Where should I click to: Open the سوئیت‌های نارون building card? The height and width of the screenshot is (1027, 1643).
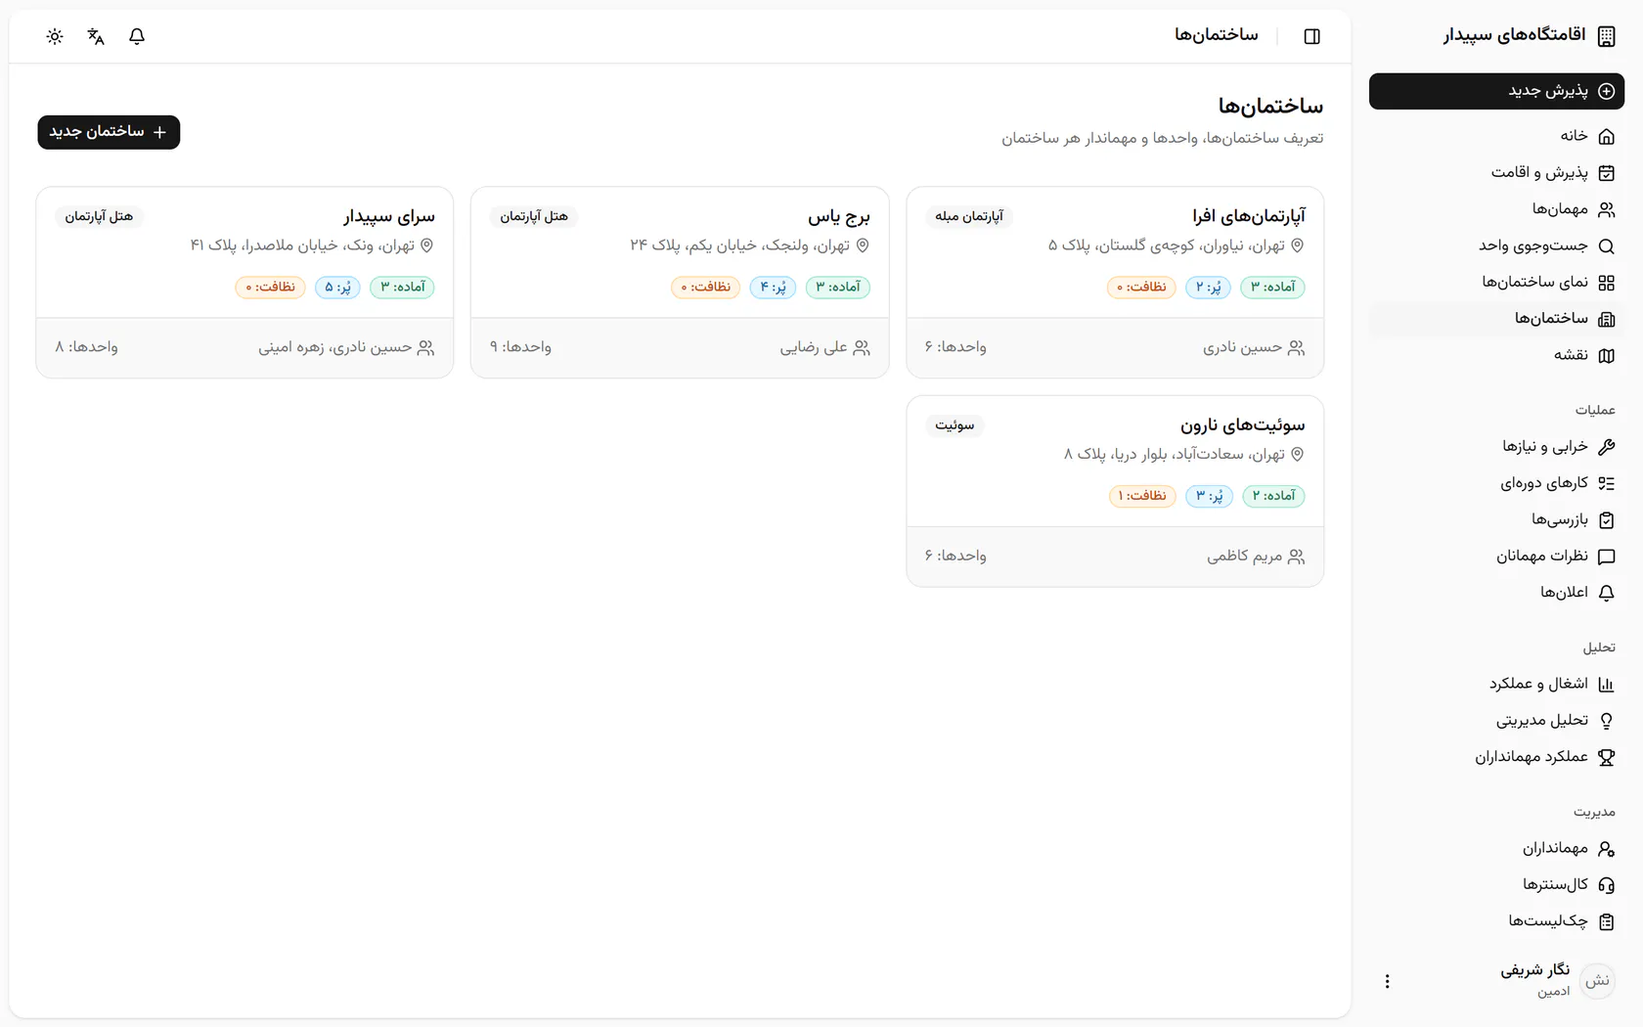1115,491
